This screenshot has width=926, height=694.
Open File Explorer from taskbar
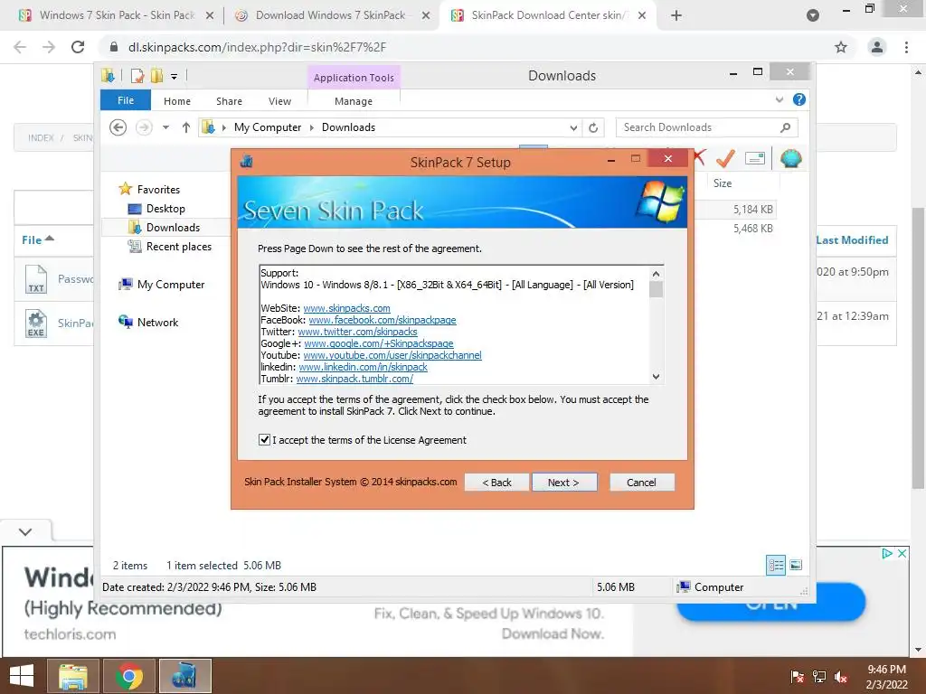tap(72, 676)
